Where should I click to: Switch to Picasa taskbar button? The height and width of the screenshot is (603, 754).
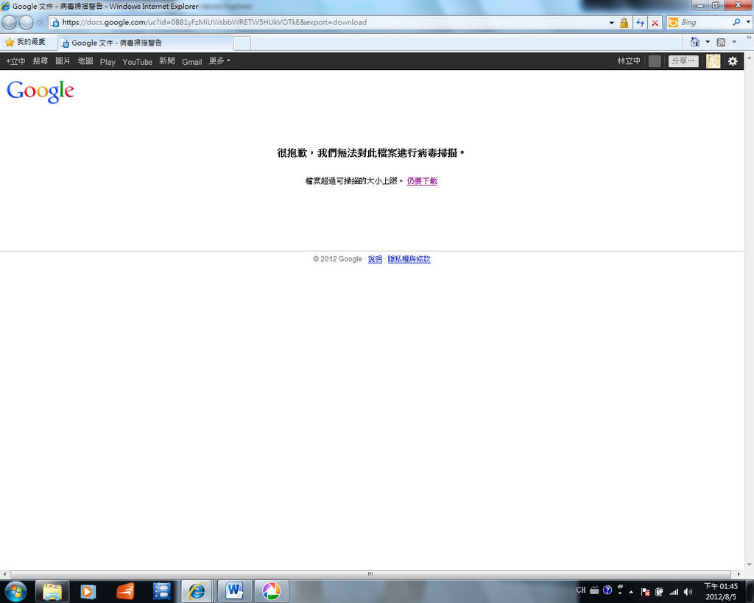[x=271, y=591]
